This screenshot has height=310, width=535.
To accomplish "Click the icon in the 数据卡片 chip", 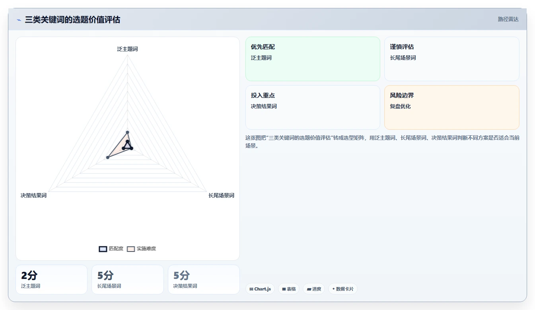I will [x=334, y=289].
